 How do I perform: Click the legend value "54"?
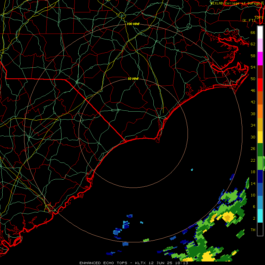[x=253, y=67]
